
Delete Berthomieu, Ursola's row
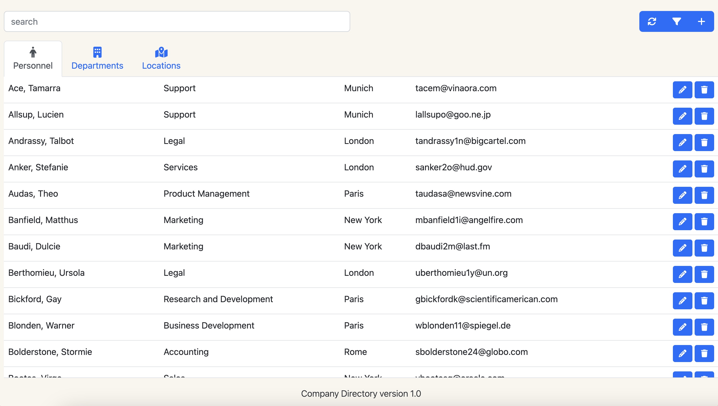704,274
